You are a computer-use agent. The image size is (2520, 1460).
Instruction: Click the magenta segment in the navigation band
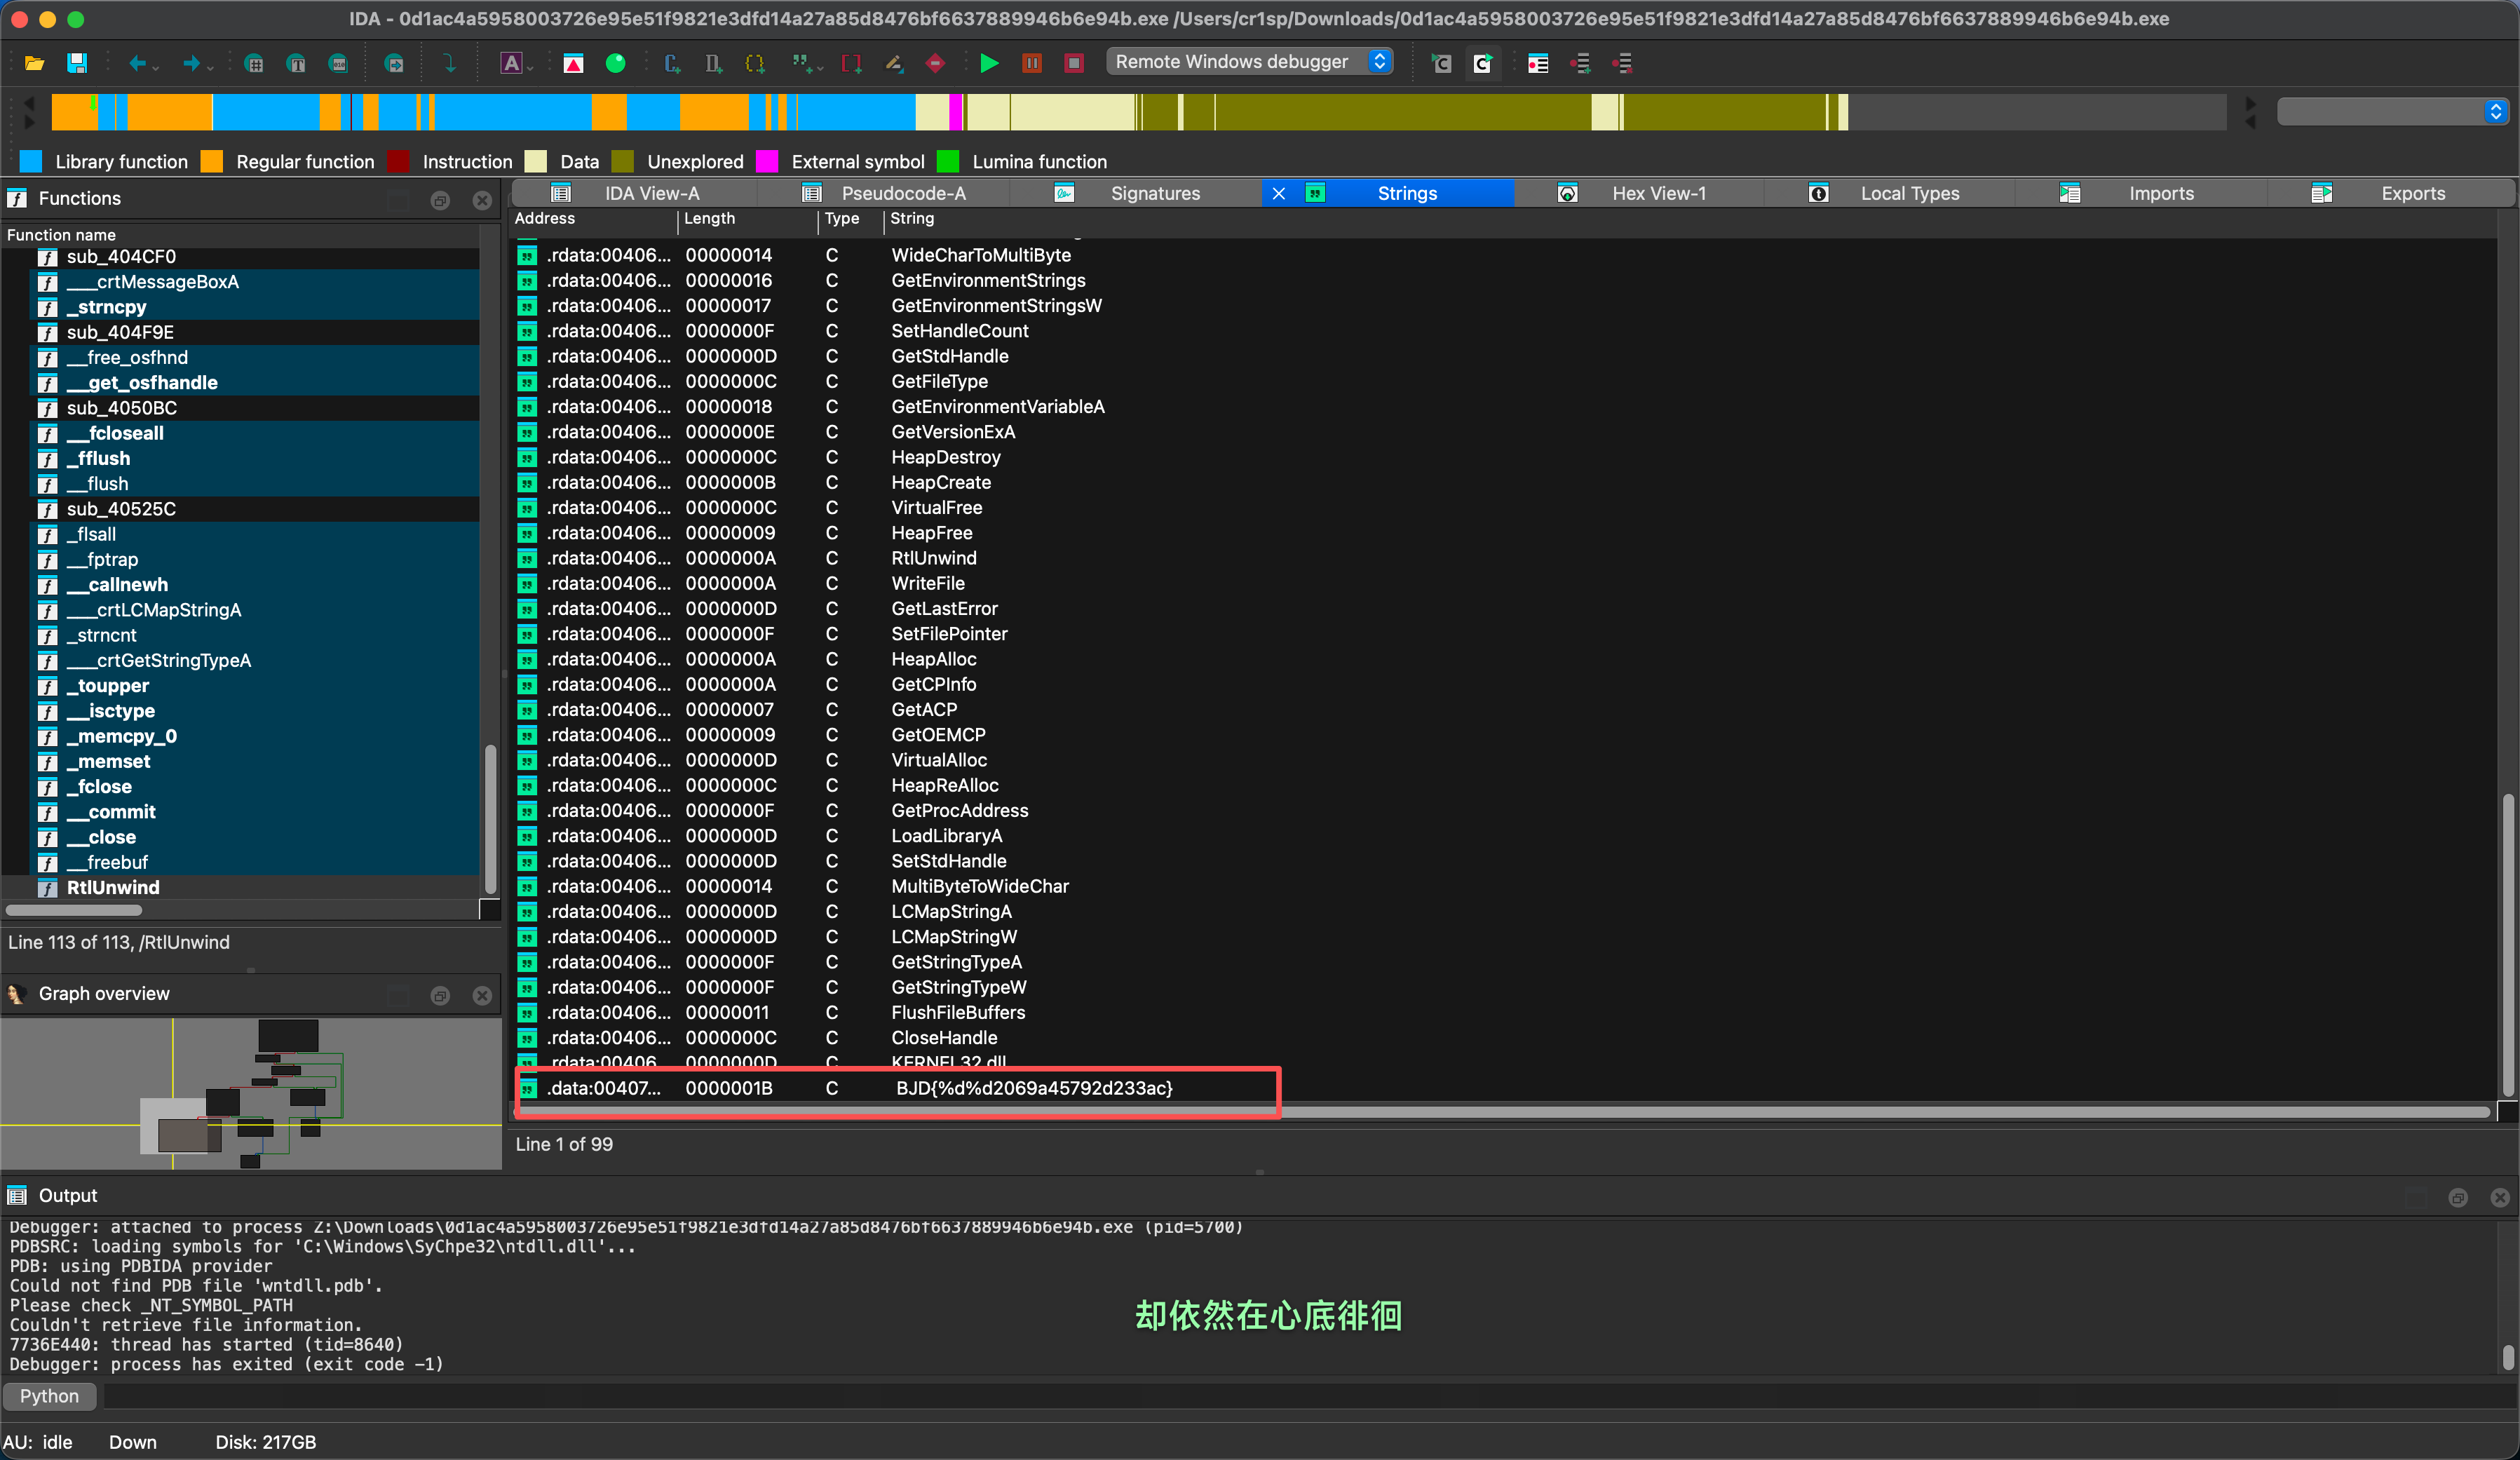click(955, 111)
